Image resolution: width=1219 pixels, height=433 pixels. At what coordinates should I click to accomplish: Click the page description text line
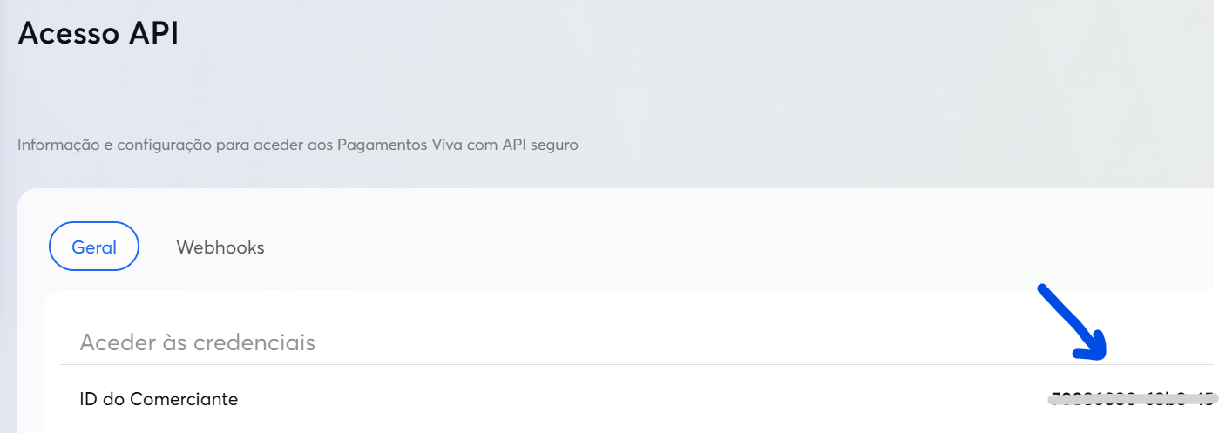point(297,145)
